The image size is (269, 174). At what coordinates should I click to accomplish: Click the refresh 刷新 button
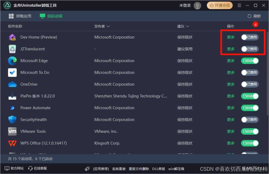(x=254, y=16)
